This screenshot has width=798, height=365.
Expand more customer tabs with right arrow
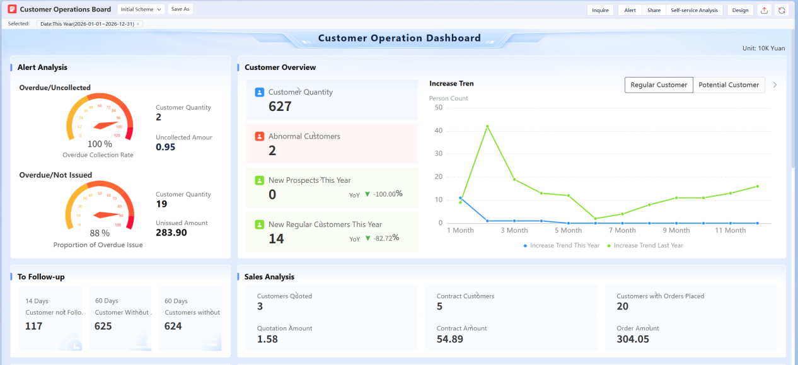pos(775,85)
